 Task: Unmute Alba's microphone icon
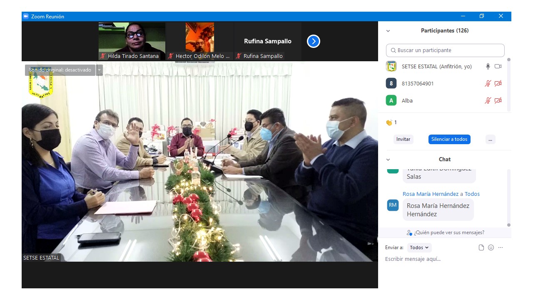click(x=488, y=100)
